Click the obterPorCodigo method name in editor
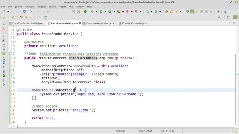The image size is (239, 134). tap(82, 58)
